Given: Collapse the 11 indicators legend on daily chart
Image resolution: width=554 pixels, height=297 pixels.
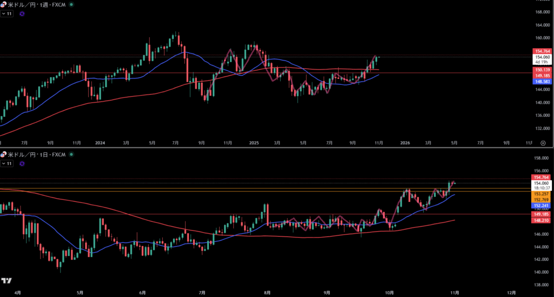Looking at the screenshot, I should coord(7,163).
